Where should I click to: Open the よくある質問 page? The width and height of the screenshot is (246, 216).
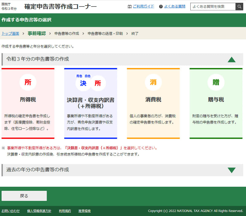[175, 6]
